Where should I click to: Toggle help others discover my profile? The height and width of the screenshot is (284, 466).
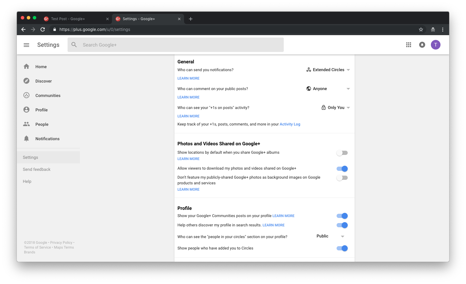click(342, 225)
